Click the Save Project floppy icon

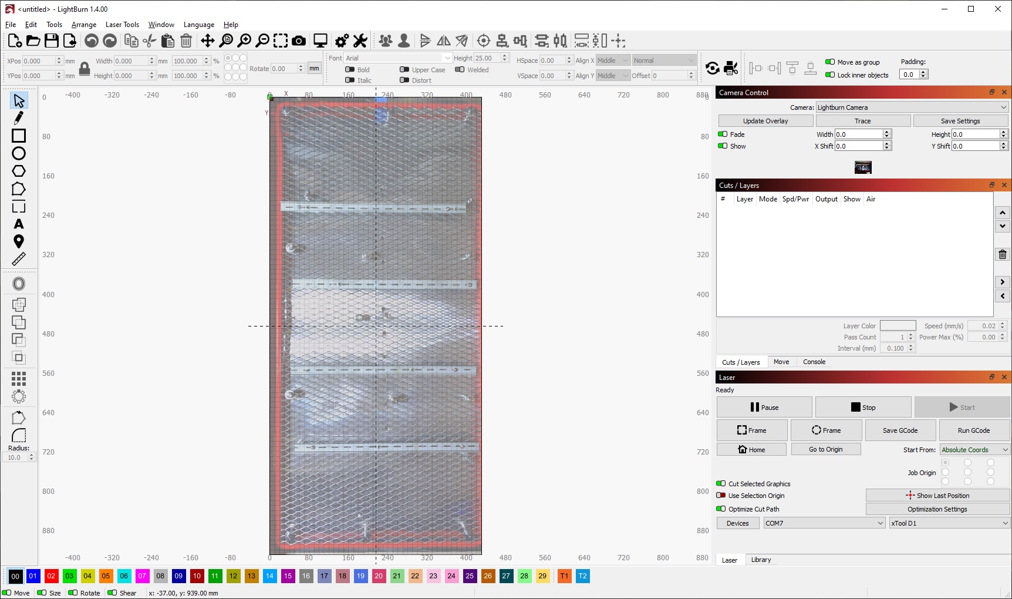52,41
